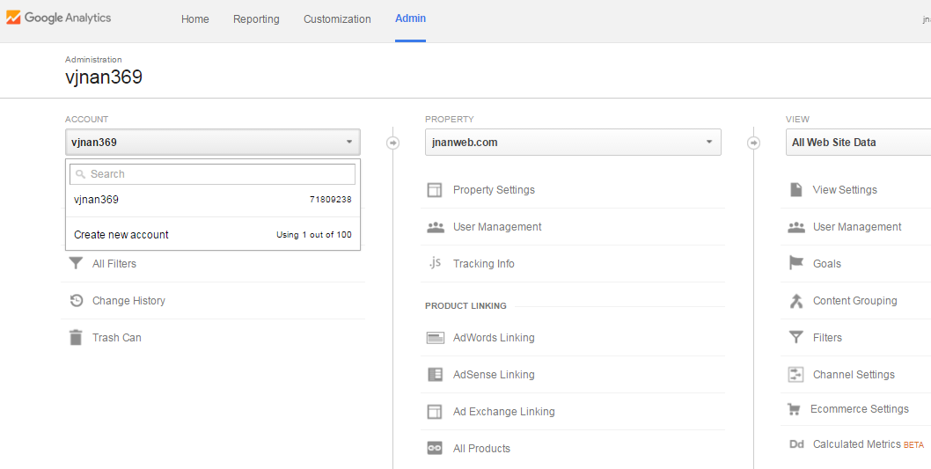
Task: Open the Home tab
Action: pos(194,19)
